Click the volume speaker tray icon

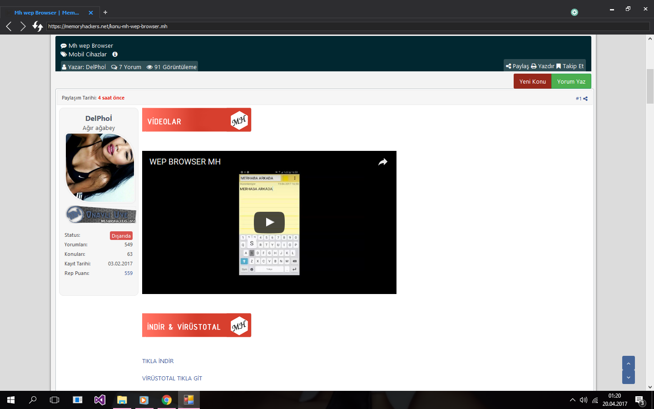point(584,400)
